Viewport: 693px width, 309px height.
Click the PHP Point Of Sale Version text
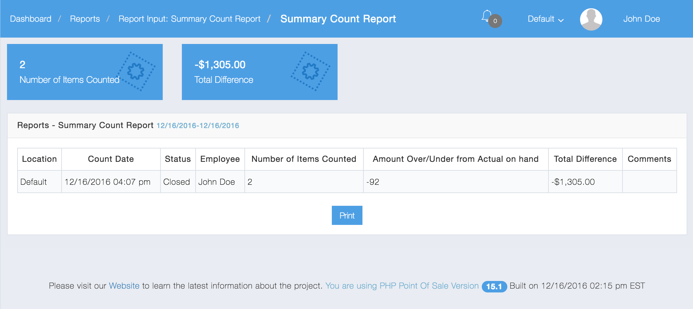point(402,286)
